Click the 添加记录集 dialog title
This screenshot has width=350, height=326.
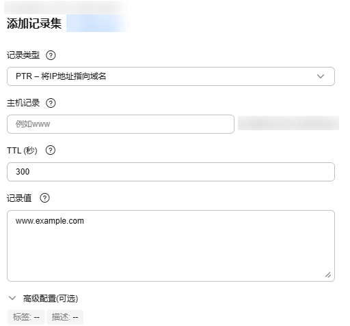(34, 23)
